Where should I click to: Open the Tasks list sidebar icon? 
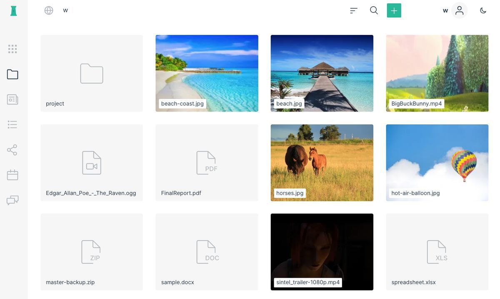pos(12,125)
